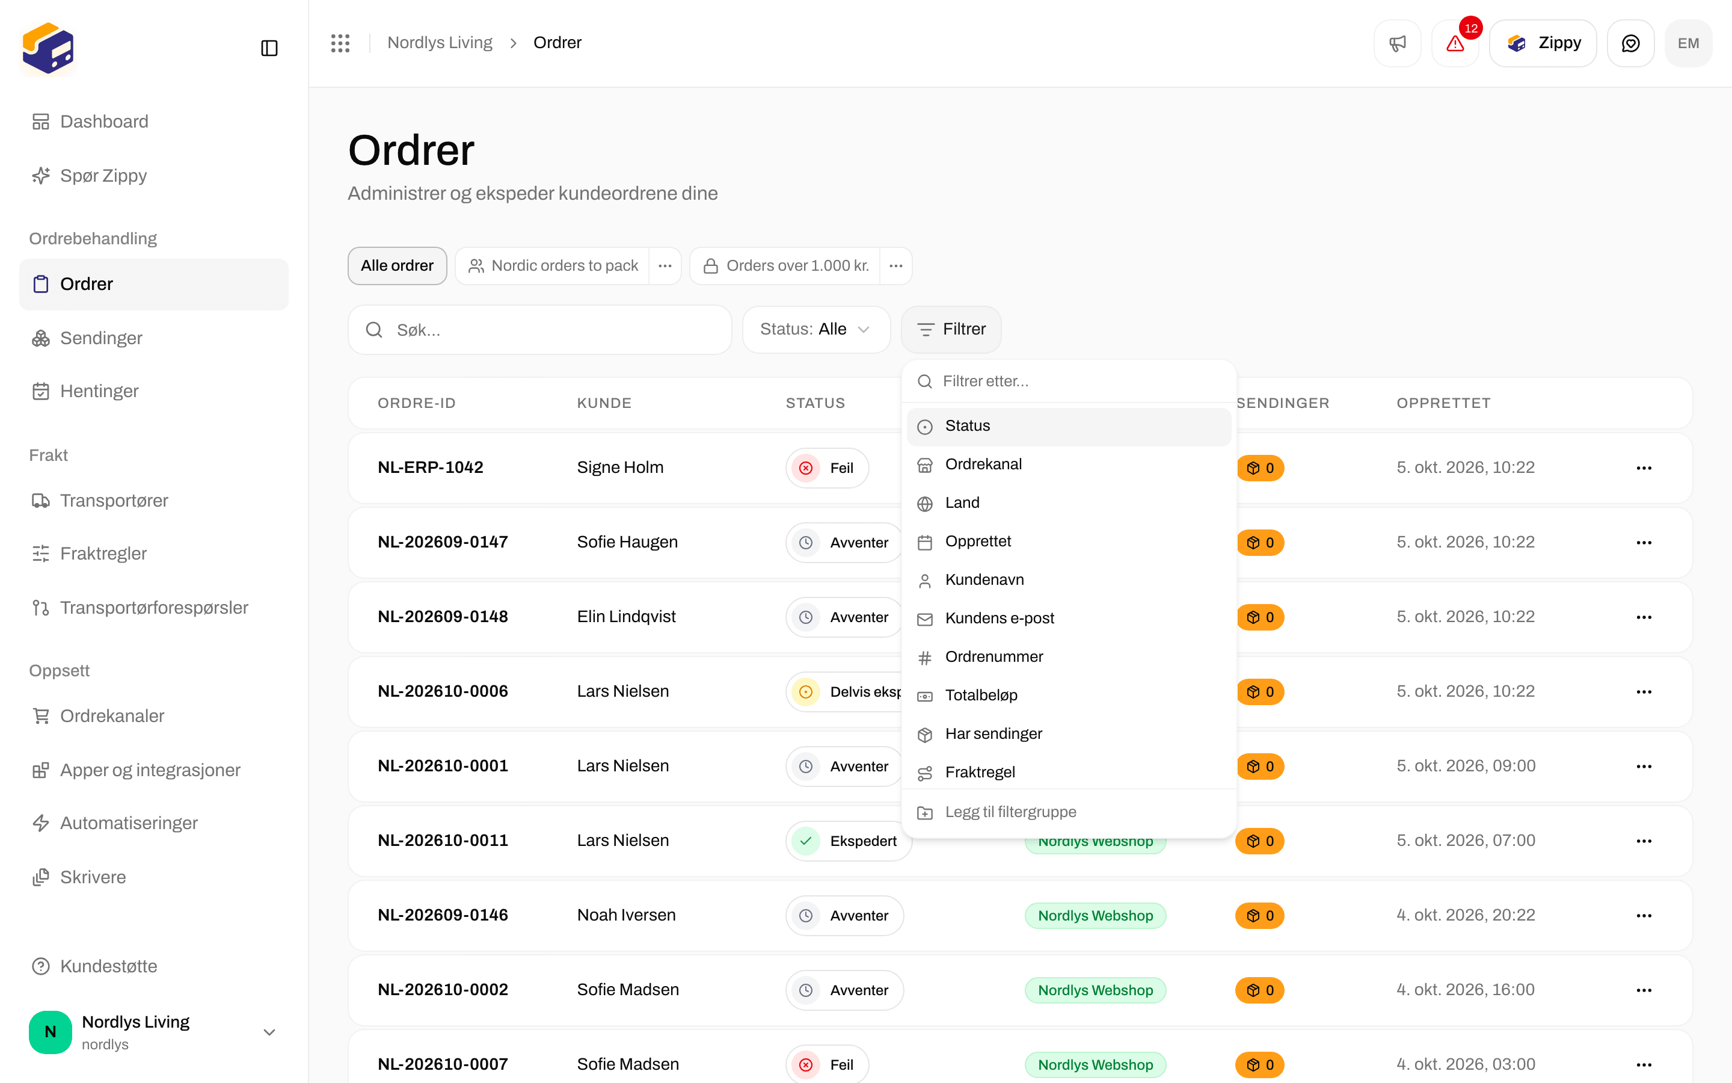This screenshot has height=1083, width=1732.
Task: Open Ordrekanaler setup page
Action: click(154, 715)
